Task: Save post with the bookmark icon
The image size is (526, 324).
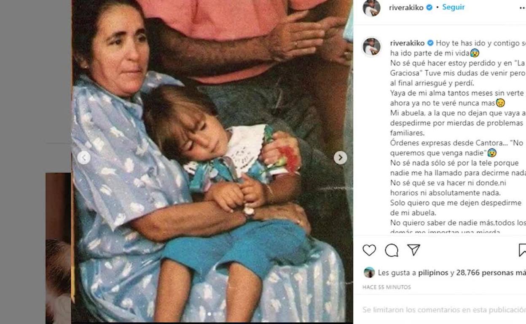Action: coord(522,250)
